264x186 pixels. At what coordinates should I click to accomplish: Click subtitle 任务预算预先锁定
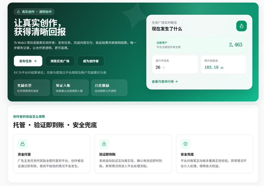point(28,91)
